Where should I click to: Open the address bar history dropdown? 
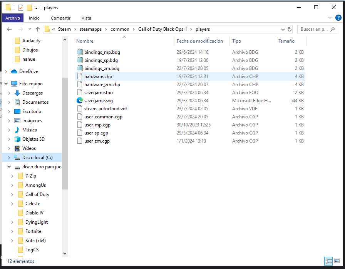coord(283,30)
